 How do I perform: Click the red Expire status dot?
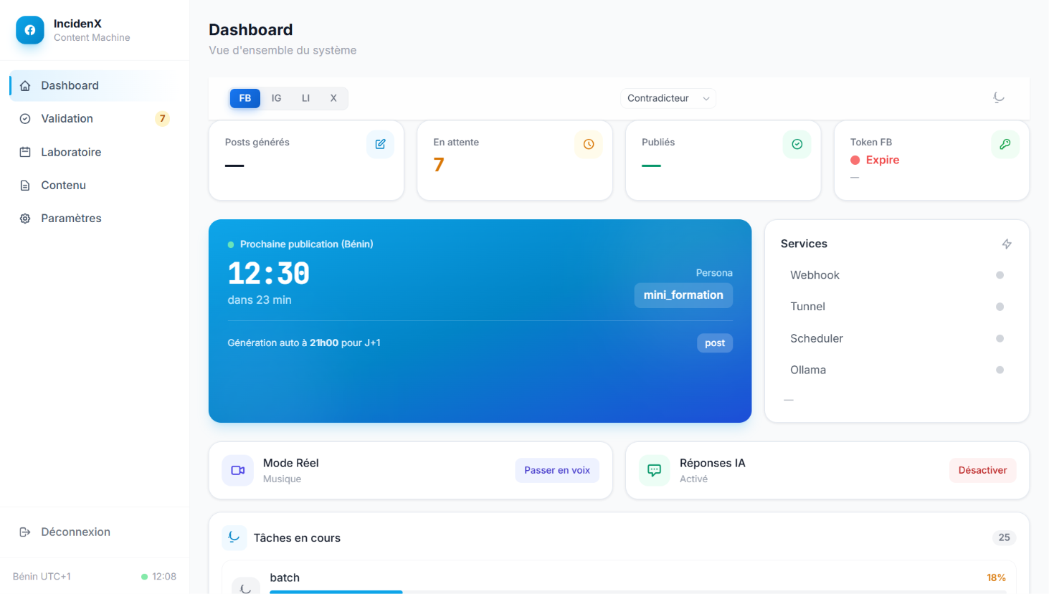[x=855, y=161]
